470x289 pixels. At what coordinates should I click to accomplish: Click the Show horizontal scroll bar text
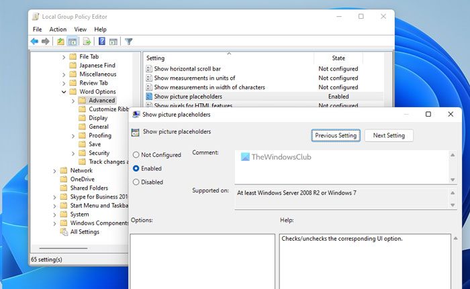coord(187,69)
